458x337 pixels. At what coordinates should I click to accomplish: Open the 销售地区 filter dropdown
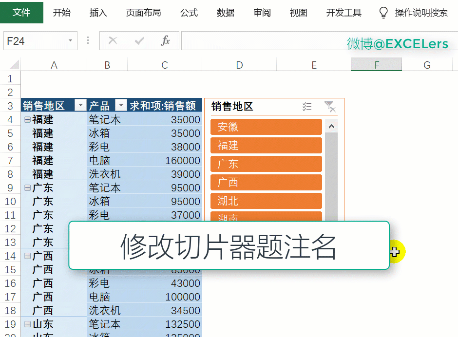[80, 106]
